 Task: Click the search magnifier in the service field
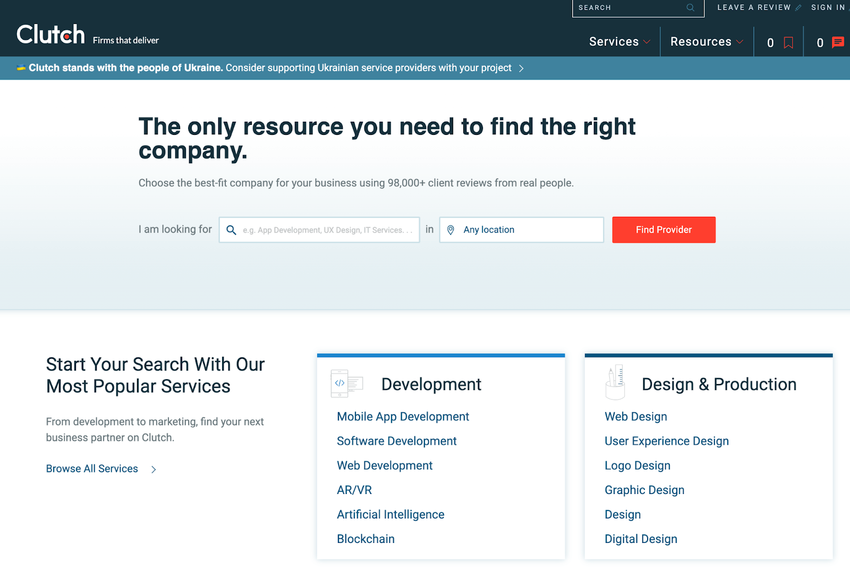[231, 229]
